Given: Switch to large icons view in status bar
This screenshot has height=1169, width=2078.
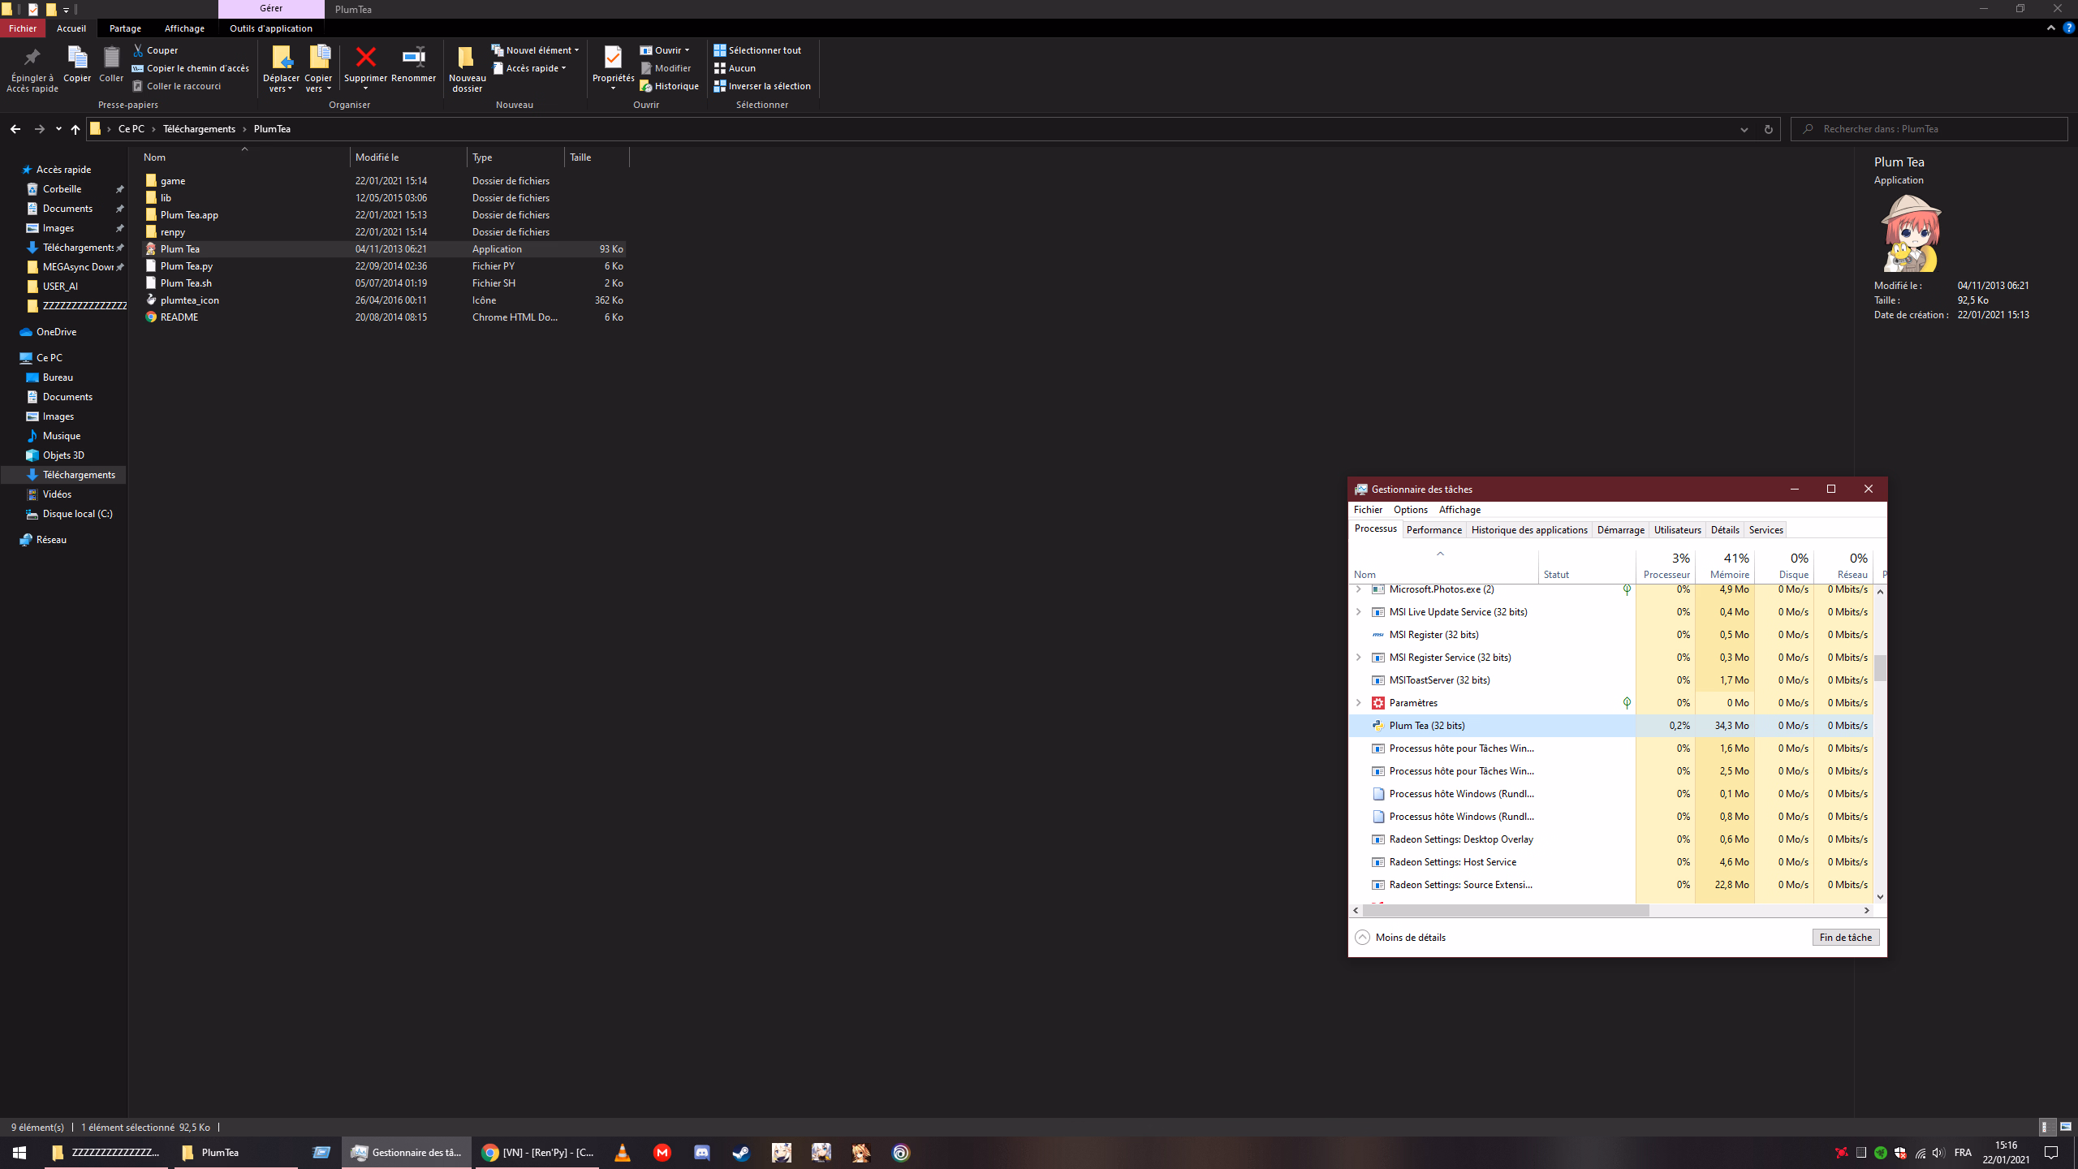Looking at the screenshot, I should 2066,1127.
